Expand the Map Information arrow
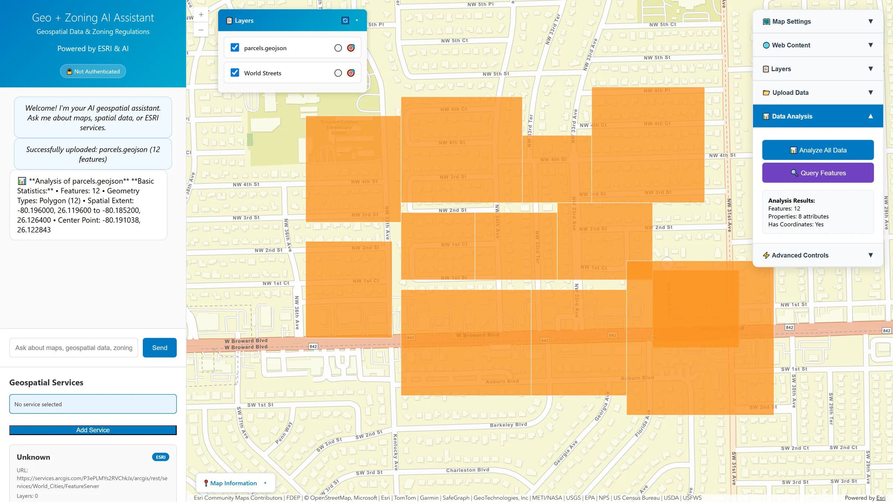 [265, 483]
